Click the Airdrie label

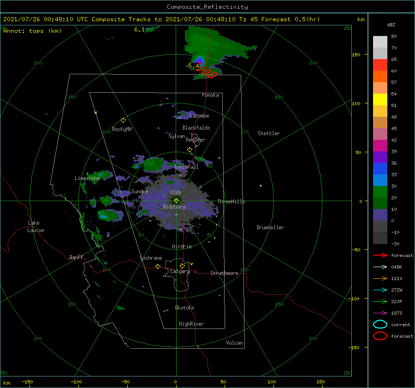[182, 246]
